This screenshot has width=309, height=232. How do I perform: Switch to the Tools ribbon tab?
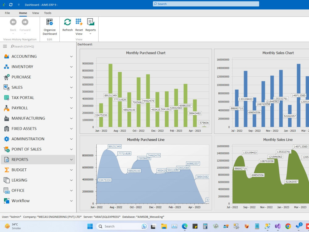pos(48,13)
